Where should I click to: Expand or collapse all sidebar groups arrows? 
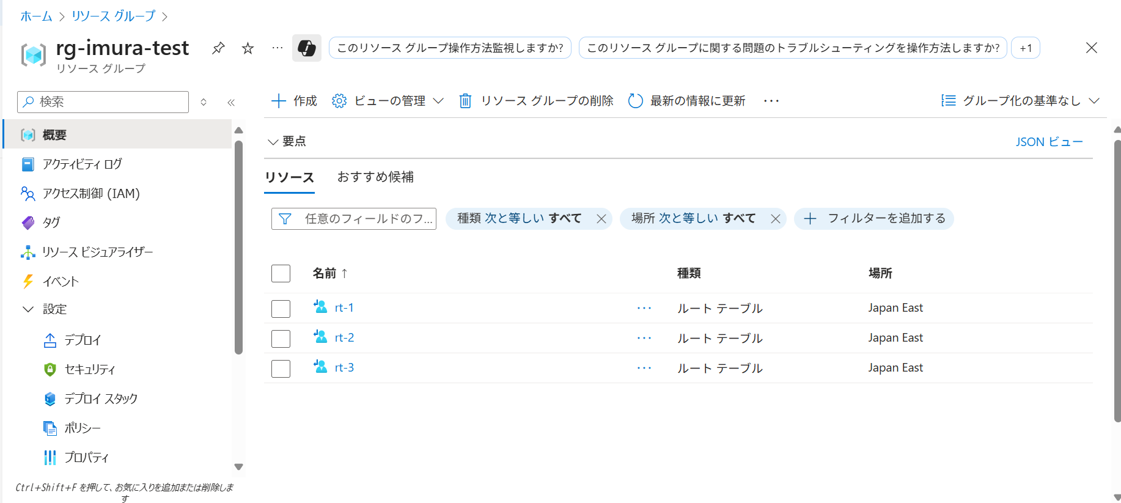click(x=204, y=102)
